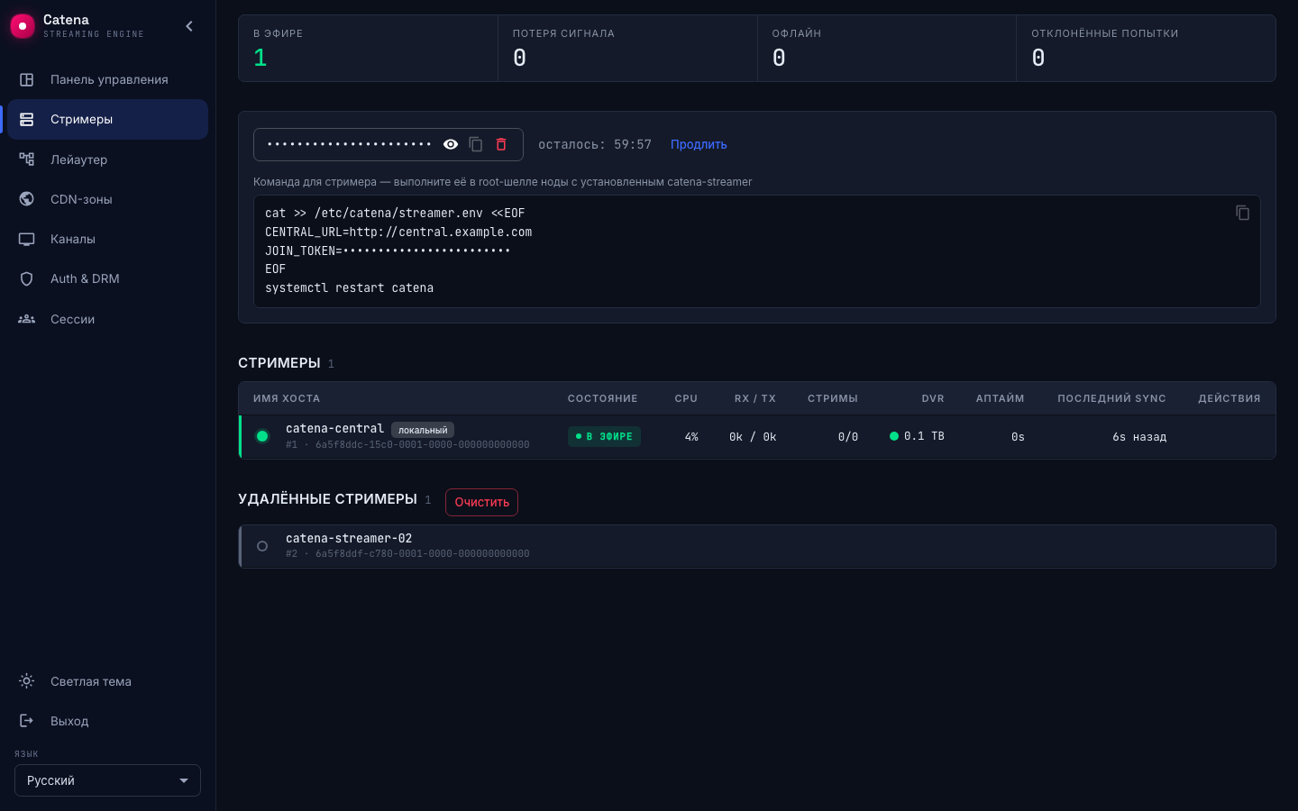This screenshot has height=811, width=1298.
Task: Click осталось: 59:57 timer text
Action: [x=595, y=144]
